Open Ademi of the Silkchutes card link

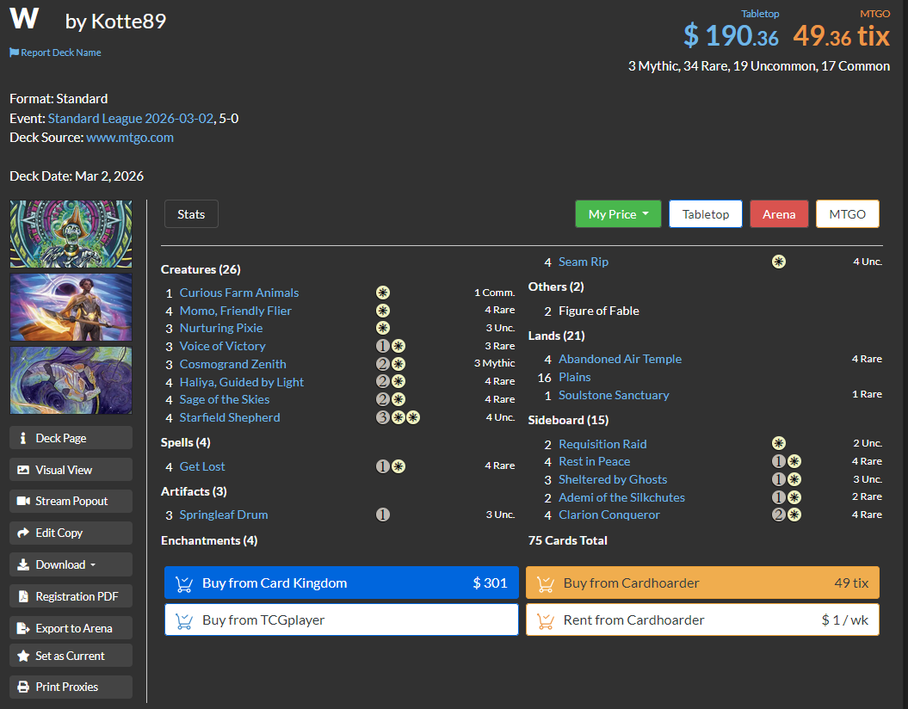[x=621, y=497]
